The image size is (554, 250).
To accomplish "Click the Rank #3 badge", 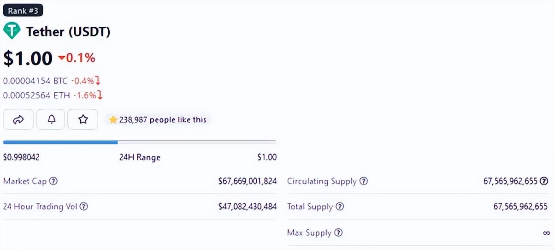I will click(23, 11).
